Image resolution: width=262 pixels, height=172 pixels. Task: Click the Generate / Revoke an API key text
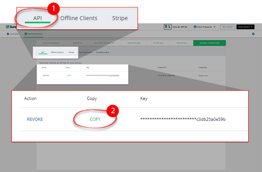click(x=61, y=63)
